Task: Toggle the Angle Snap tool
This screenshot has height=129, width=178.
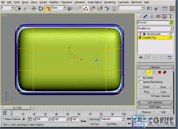Action: coord(85,9)
